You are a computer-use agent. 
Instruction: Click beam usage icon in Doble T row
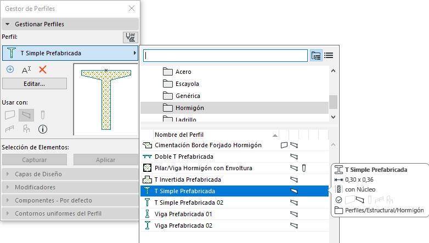(294, 157)
